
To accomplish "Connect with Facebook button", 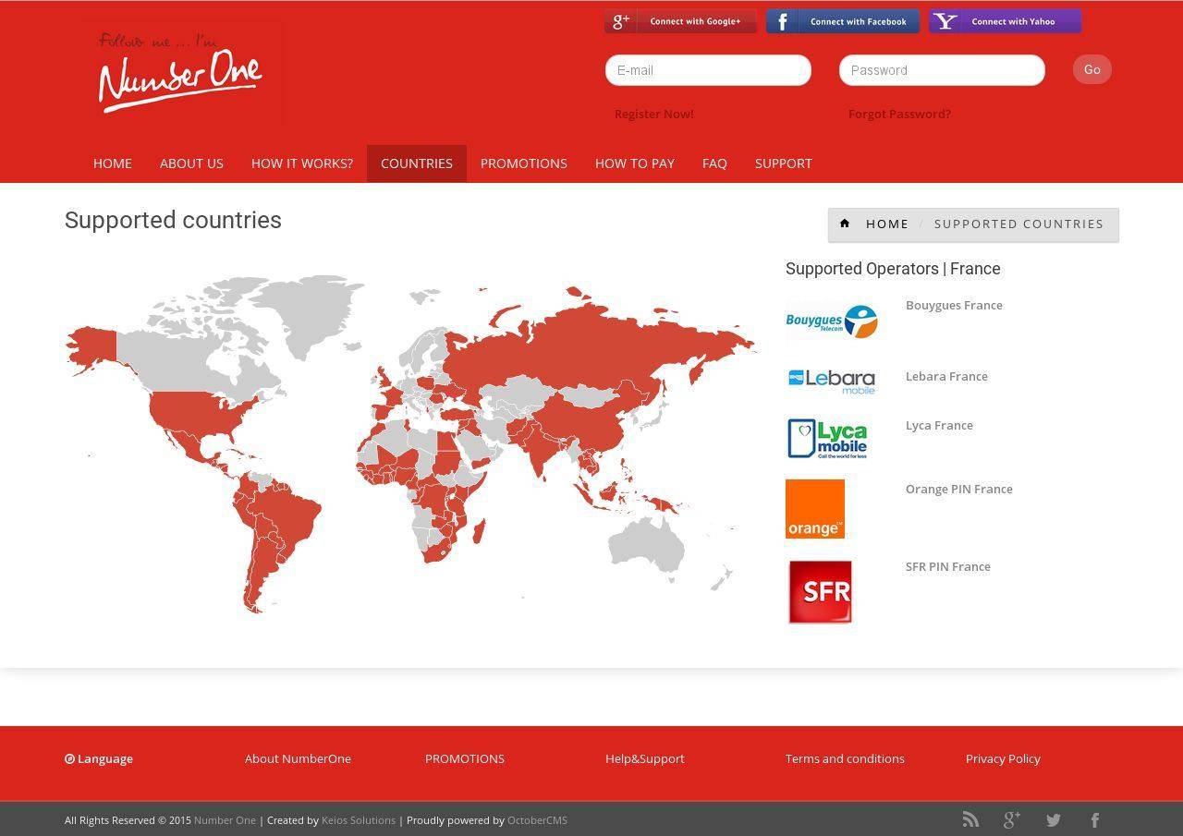I will (x=843, y=21).
